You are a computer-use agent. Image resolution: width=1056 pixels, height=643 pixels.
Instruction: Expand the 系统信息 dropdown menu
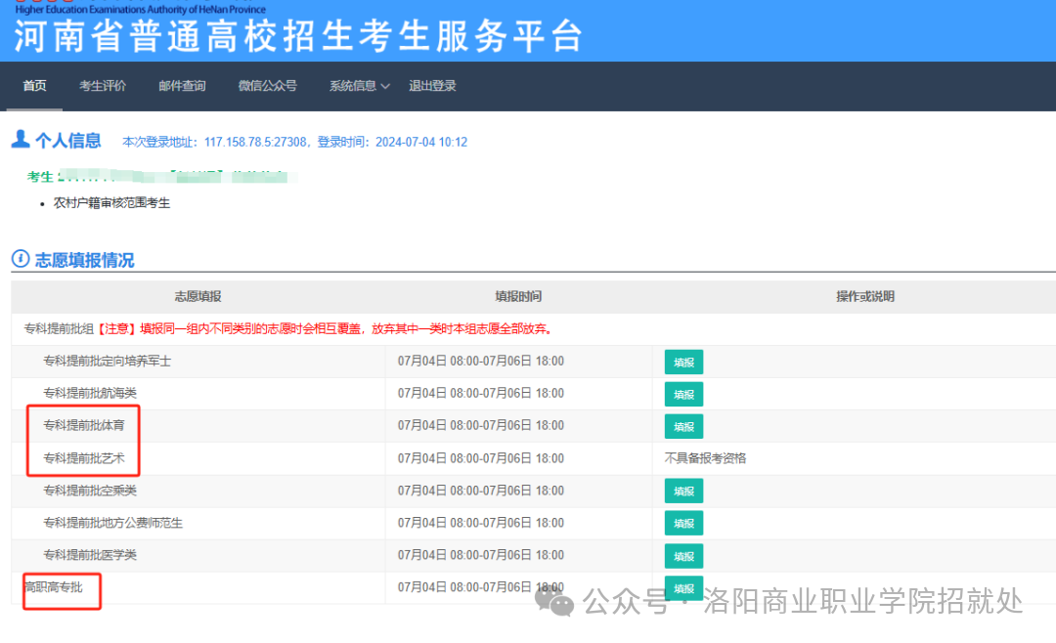(359, 86)
